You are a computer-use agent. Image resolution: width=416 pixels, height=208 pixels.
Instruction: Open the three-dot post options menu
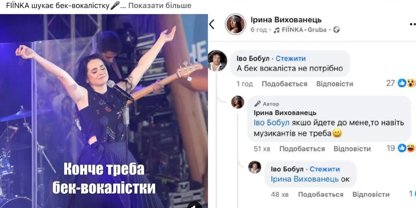pos(413,24)
